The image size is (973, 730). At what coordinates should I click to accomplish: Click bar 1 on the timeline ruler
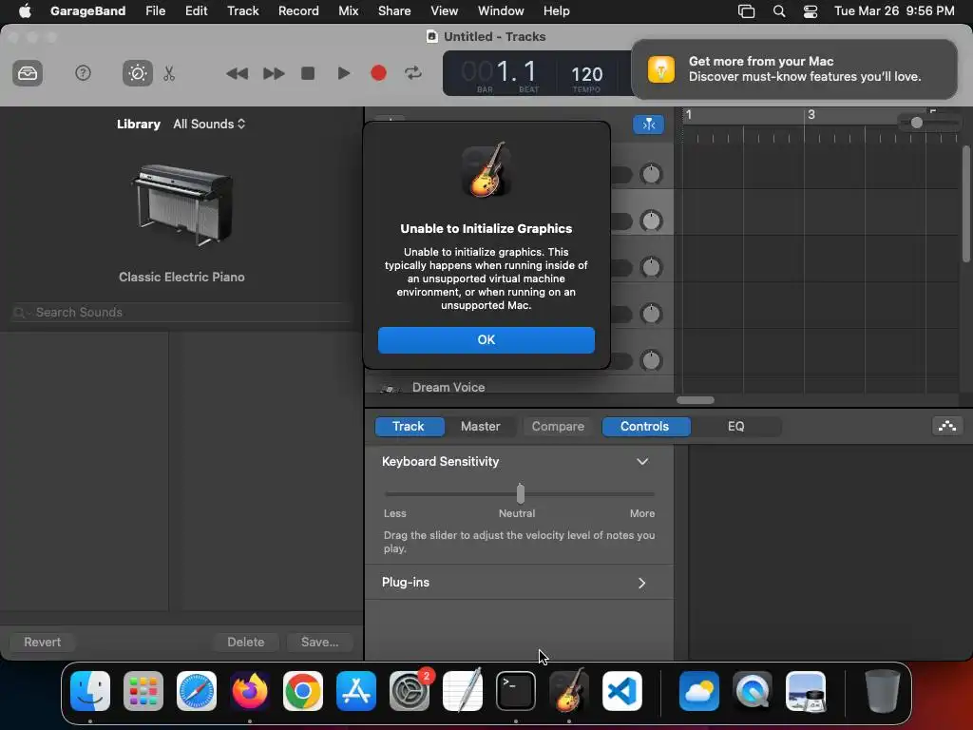688,115
